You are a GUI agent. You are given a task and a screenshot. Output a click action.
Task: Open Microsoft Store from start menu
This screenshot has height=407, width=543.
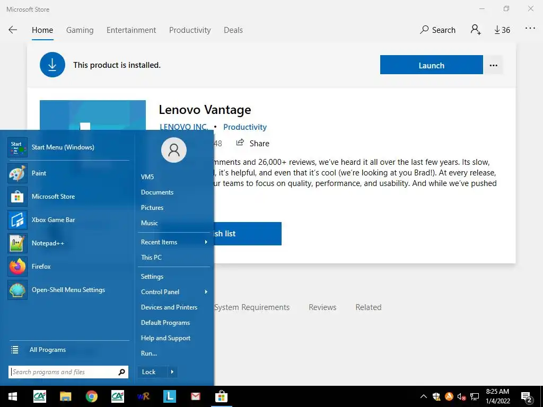coord(68,196)
